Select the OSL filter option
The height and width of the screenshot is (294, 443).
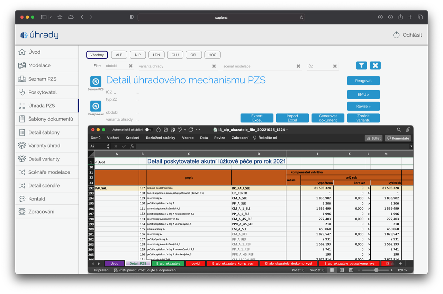[x=194, y=55]
